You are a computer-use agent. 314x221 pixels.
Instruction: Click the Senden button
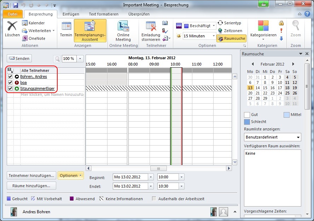pyautogui.click(x=19, y=59)
